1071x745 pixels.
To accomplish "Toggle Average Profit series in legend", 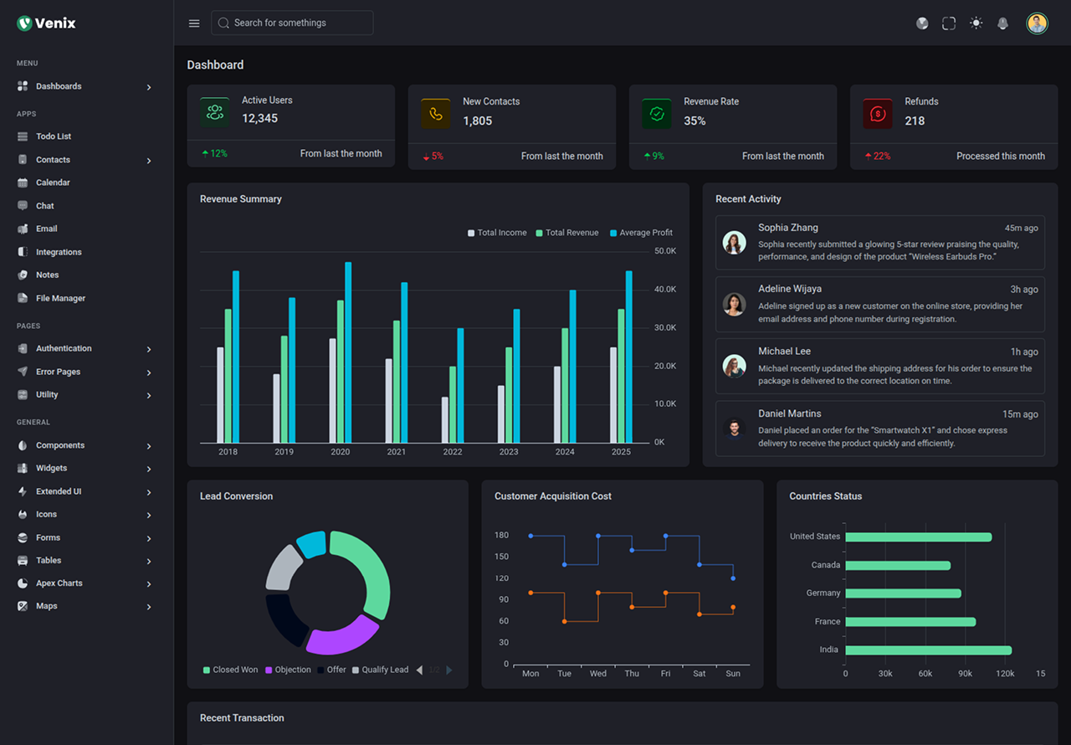I will pyautogui.click(x=641, y=233).
